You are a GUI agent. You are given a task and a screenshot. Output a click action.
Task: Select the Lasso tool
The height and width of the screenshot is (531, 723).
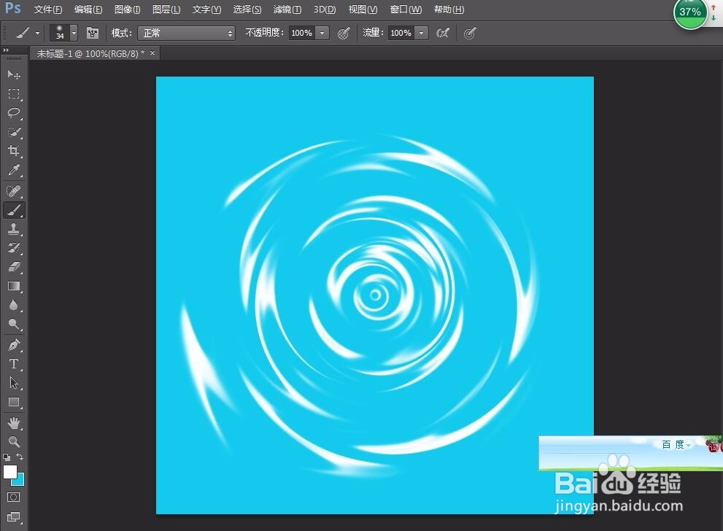click(14, 113)
